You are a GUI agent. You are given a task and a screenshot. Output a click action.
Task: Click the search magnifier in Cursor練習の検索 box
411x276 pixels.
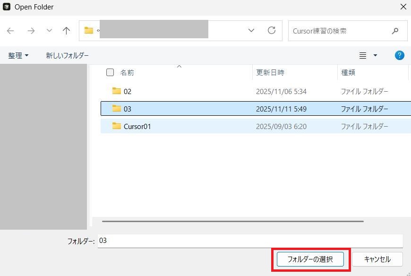[395, 31]
